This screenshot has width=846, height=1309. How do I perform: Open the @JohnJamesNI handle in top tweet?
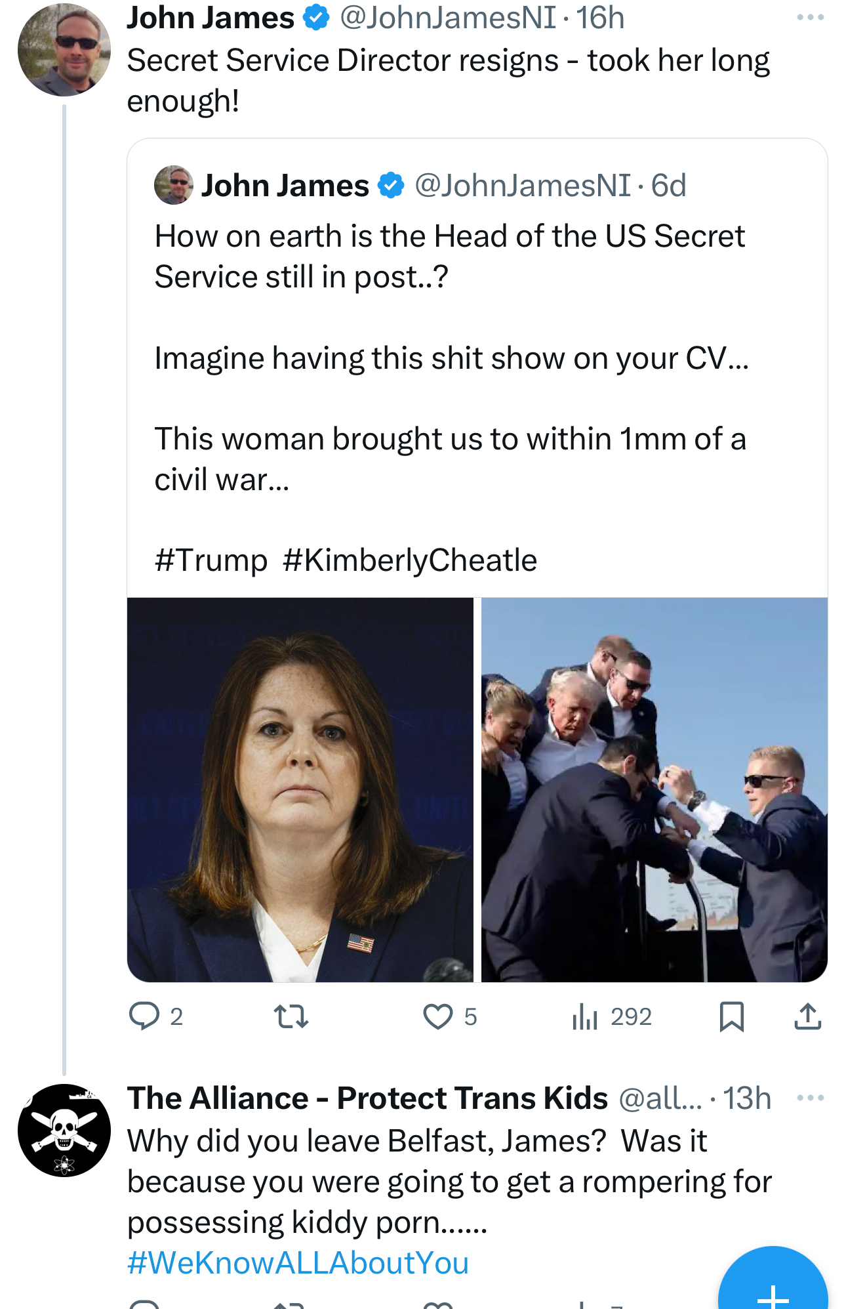point(447,18)
